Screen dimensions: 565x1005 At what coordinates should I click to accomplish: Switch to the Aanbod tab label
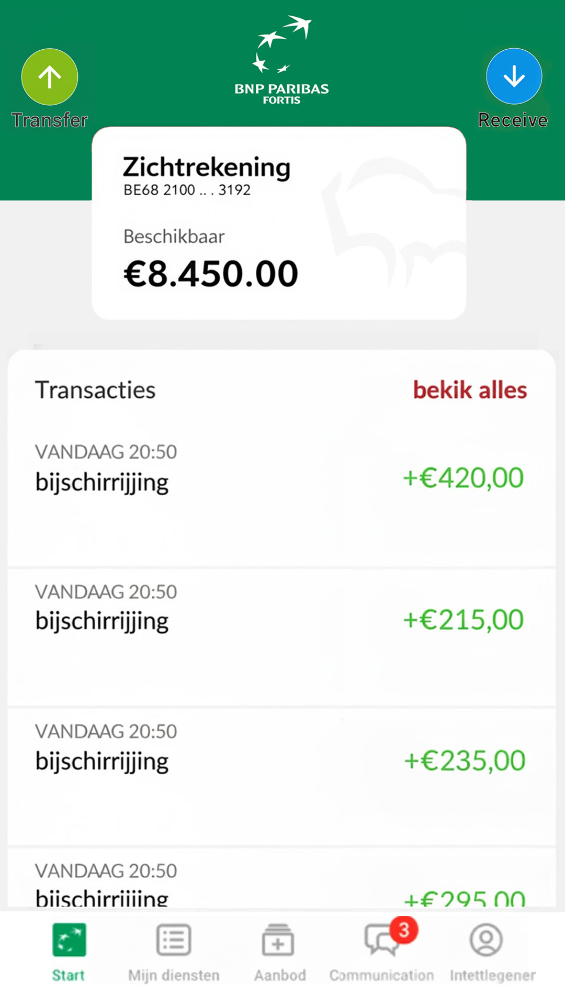(280, 975)
